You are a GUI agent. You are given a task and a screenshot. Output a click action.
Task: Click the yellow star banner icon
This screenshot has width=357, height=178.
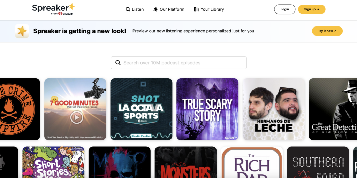click(x=22, y=31)
